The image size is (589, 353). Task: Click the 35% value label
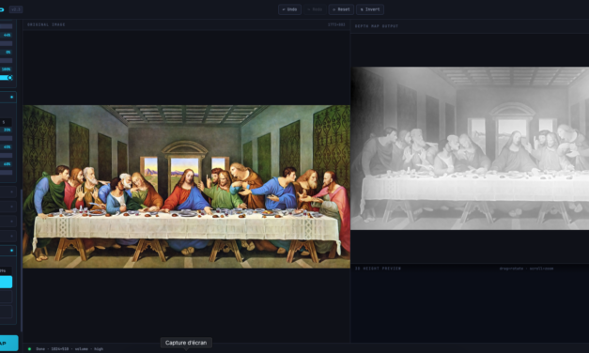(x=8, y=130)
